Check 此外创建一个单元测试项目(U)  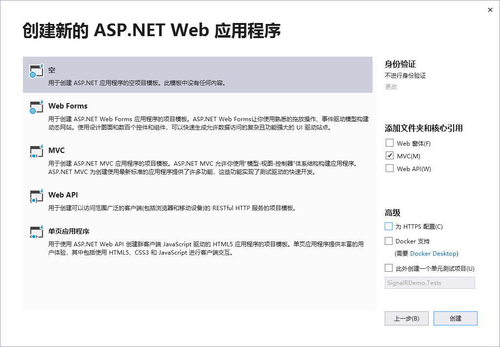tap(388, 268)
